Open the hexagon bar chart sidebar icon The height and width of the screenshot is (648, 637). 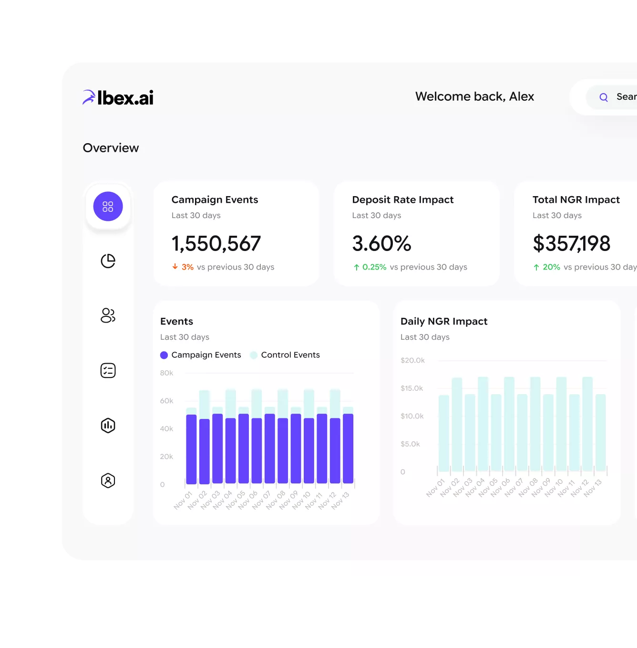point(108,425)
